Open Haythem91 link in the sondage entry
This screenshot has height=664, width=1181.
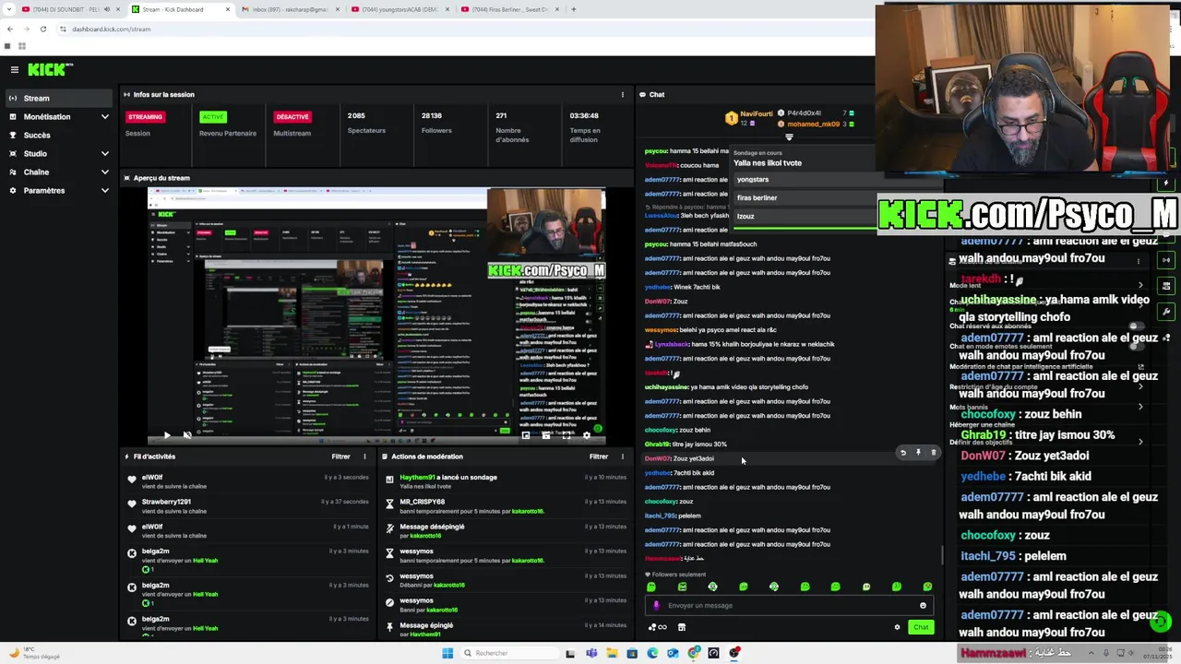point(416,478)
